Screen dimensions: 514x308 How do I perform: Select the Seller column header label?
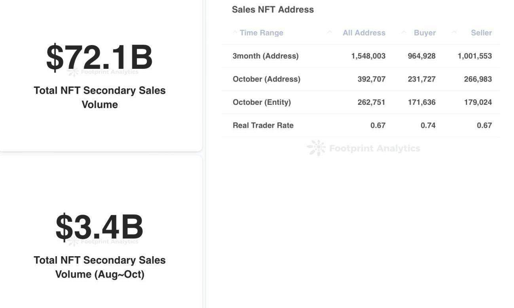pyautogui.click(x=481, y=33)
